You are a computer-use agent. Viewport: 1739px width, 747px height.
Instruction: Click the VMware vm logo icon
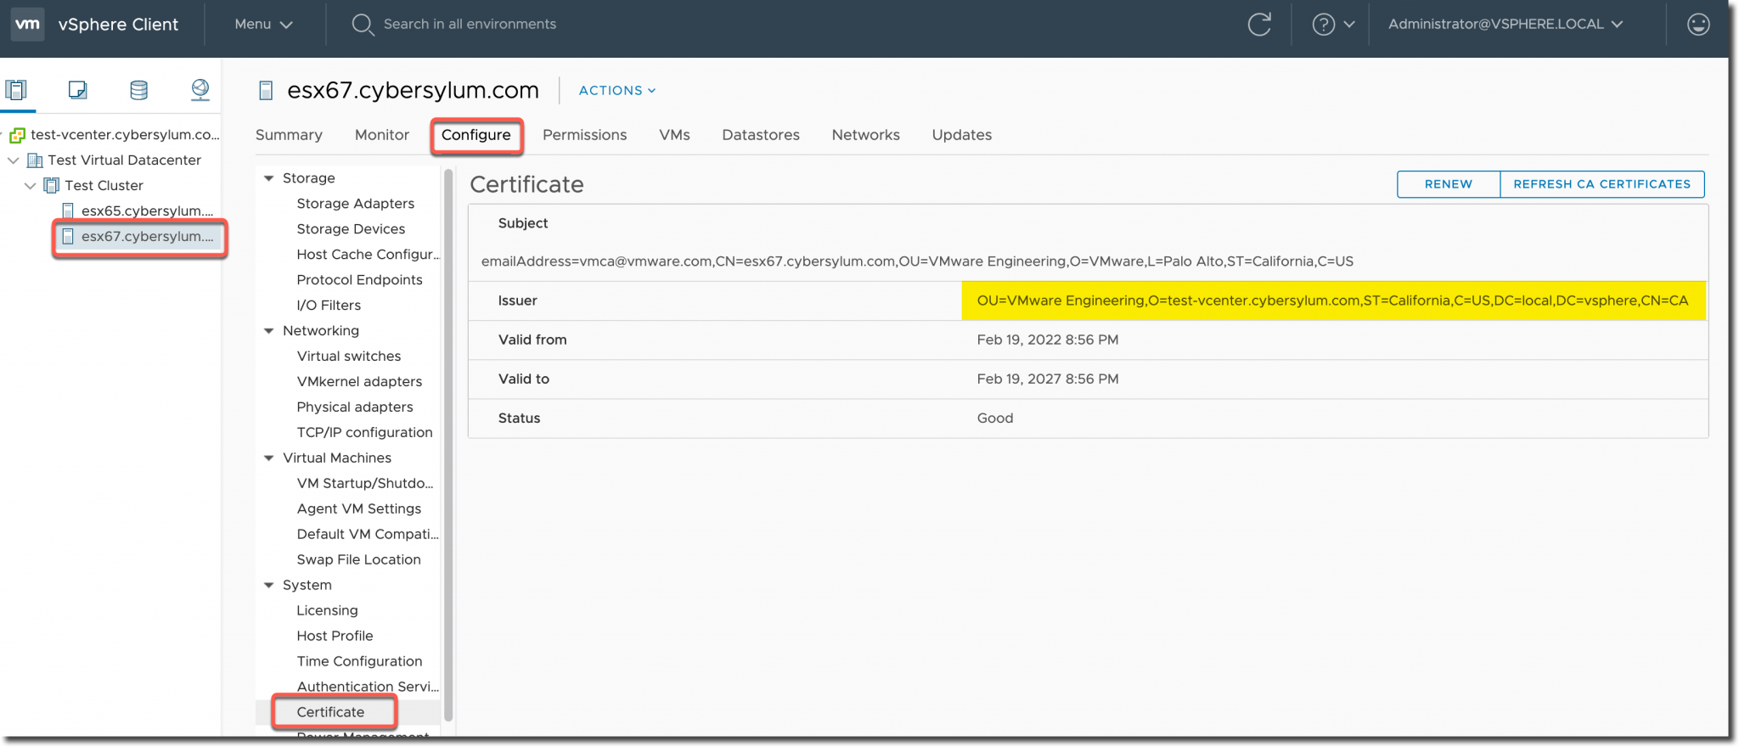tap(27, 24)
